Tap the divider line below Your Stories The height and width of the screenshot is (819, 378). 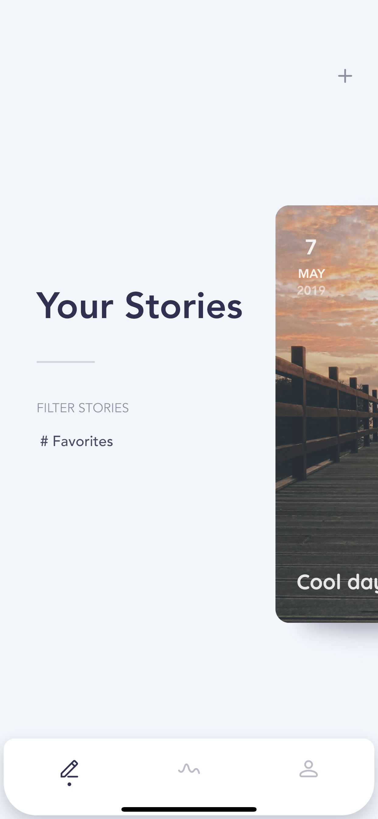(66, 362)
